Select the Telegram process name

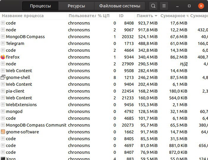click(x=15, y=43)
